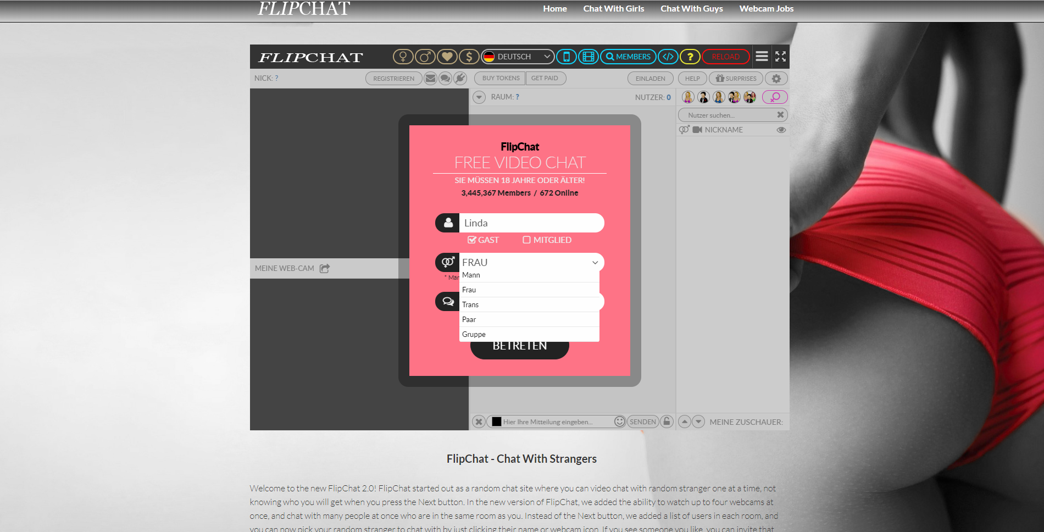Click the padlock icon next to Senden
The height and width of the screenshot is (532, 1044).
(x=667, y=422)
